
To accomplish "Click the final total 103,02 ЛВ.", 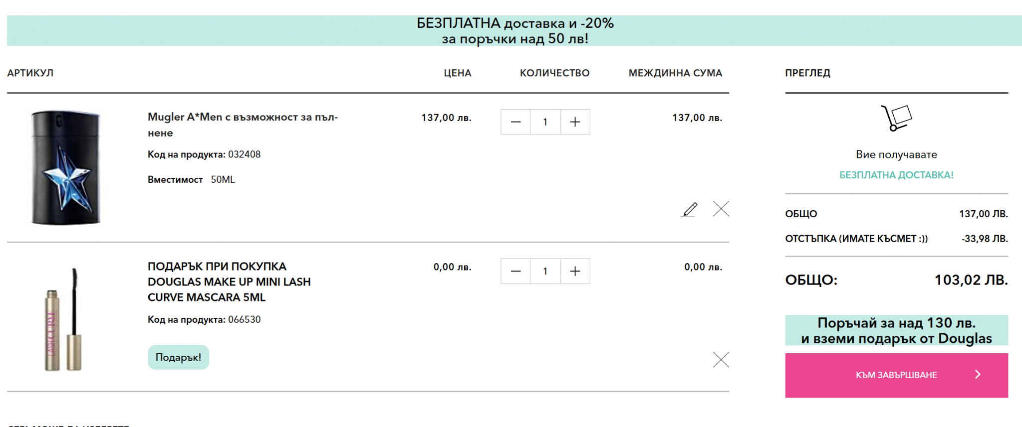I will coord(971,280).
